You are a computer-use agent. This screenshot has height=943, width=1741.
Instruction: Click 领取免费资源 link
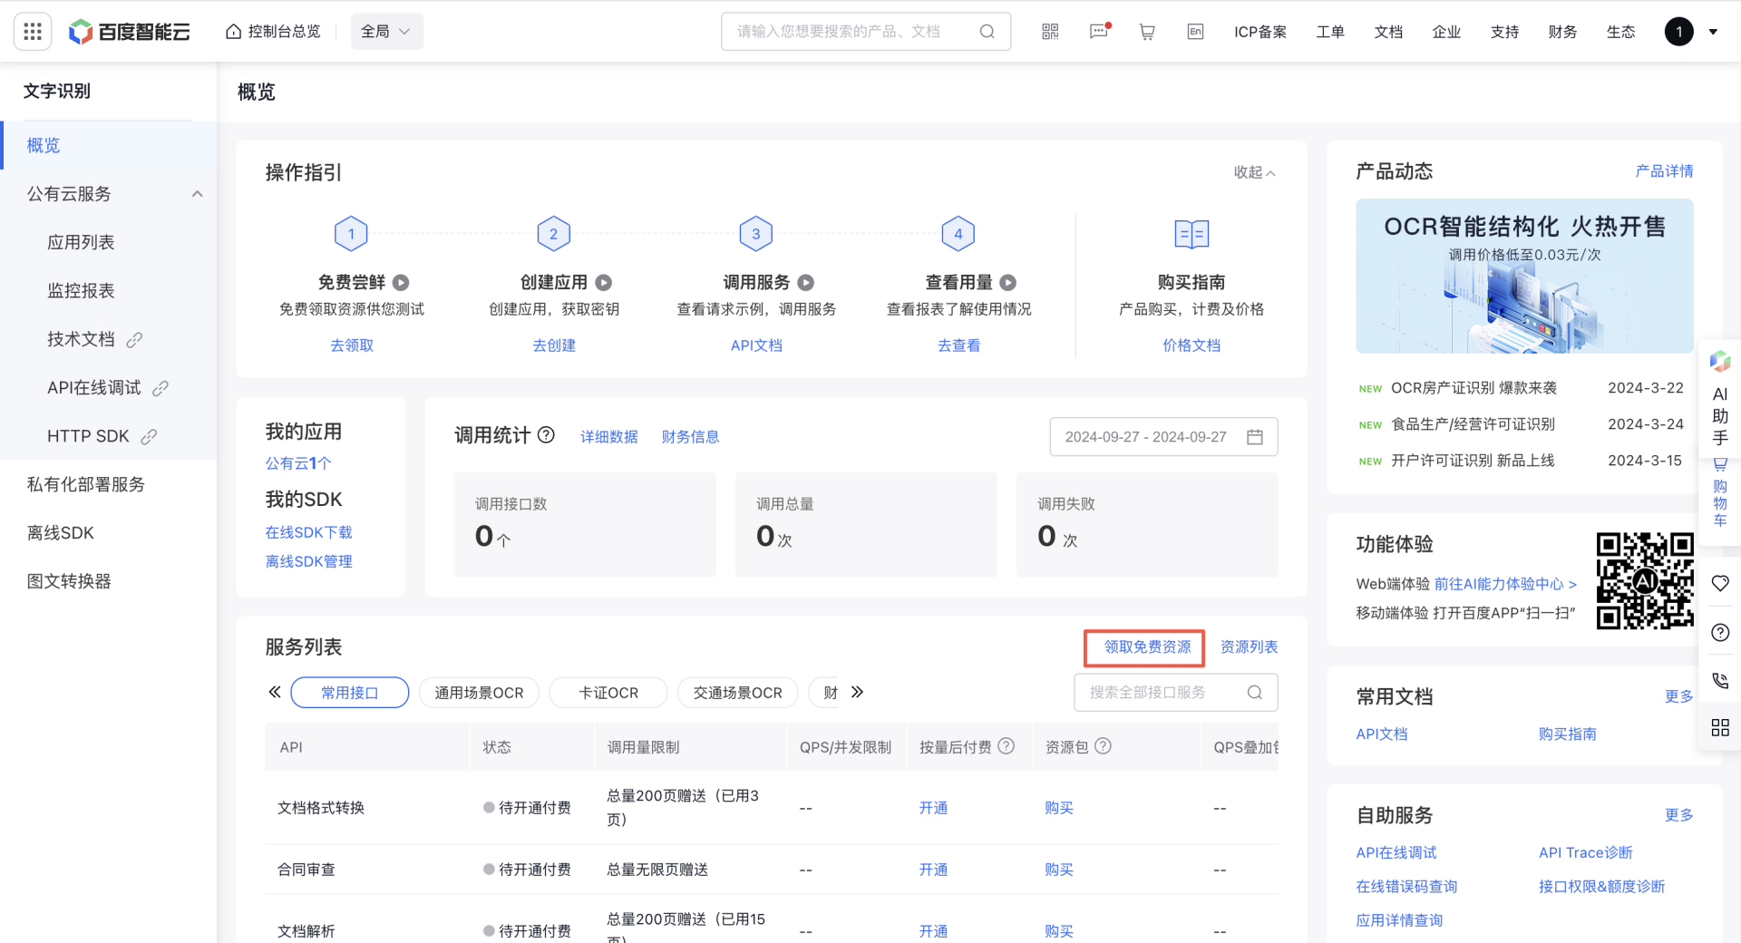tap(1147, 646)
